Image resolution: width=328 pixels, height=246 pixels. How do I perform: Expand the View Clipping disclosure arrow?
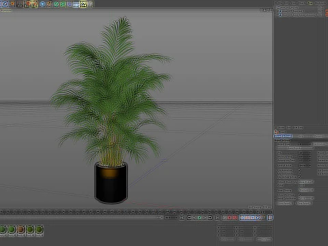pyautogui.click(x=275, y=190)
